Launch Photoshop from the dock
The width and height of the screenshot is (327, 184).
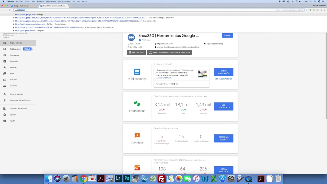click(127, 178)
